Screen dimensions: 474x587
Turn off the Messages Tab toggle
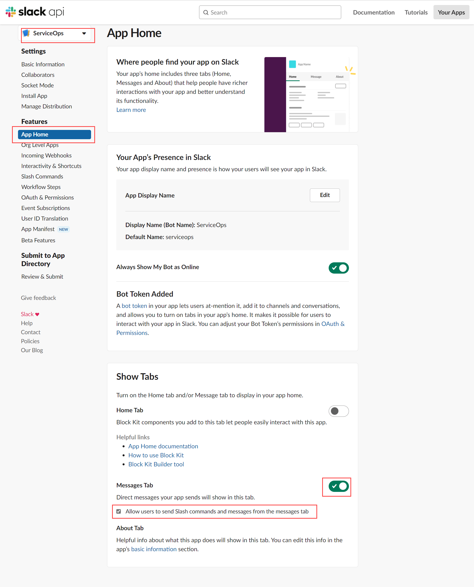tap(338, 486)
